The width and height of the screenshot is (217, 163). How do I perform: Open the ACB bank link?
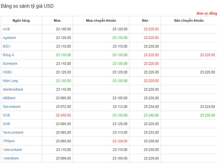[x=6, y=29]
